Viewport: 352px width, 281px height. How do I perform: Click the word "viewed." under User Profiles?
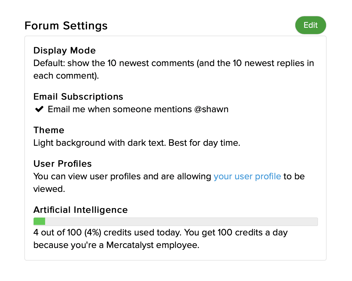(x=49, y=189)
